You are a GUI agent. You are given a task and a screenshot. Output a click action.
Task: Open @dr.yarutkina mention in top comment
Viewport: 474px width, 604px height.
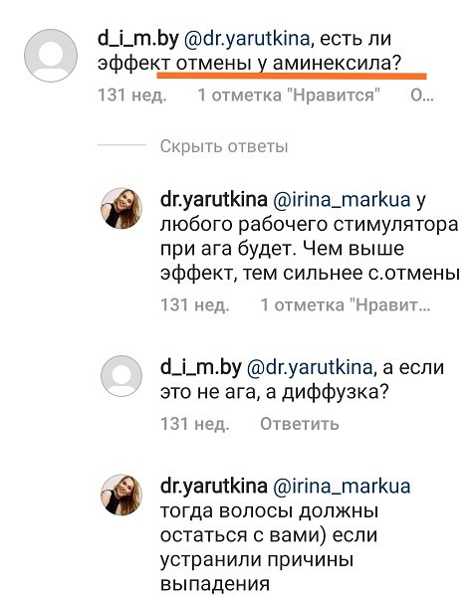[247, 39]
